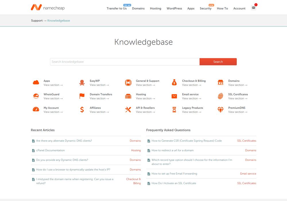
Task: Go to Support breadcrumb link
Action: 37,20
